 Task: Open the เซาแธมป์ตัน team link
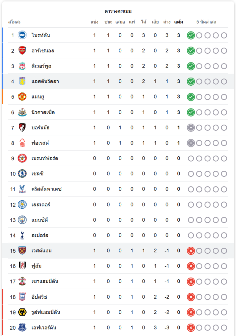45,282
